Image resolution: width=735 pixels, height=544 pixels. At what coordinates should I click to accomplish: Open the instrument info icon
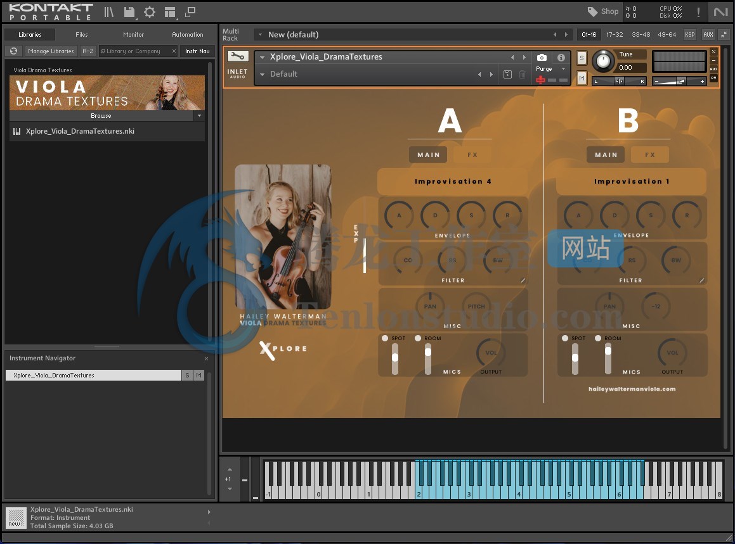[561, 57]
